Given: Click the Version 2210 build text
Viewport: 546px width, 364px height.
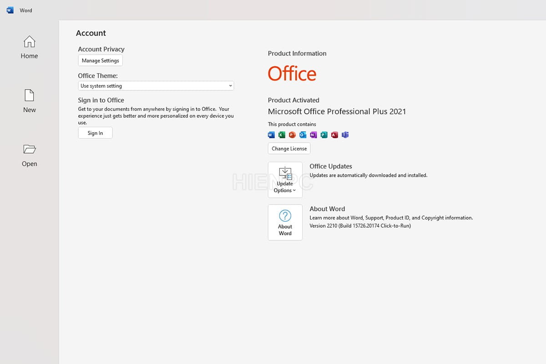Looking at the screenshot, I should point(360,225).
